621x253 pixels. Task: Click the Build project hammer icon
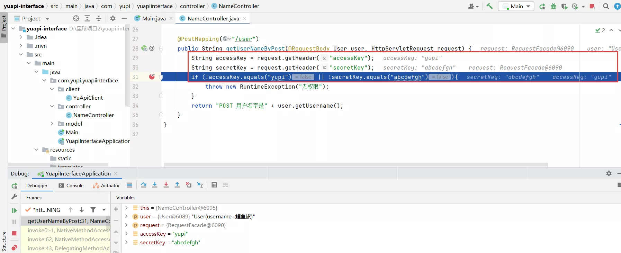[x=489, y=6]
